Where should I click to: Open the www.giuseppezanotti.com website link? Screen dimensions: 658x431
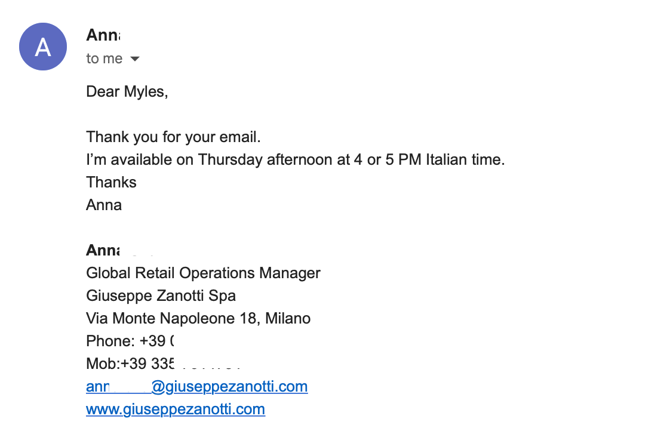[176, 409]
